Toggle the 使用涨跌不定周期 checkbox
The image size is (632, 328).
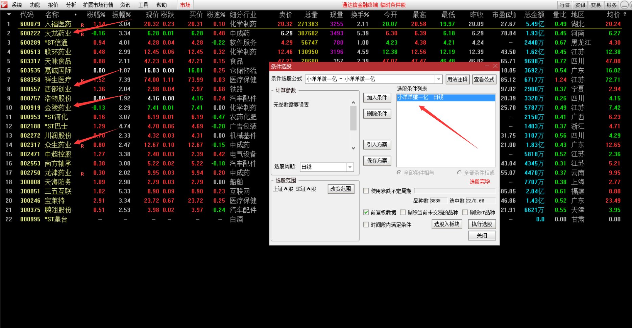[x=366, y=191]
